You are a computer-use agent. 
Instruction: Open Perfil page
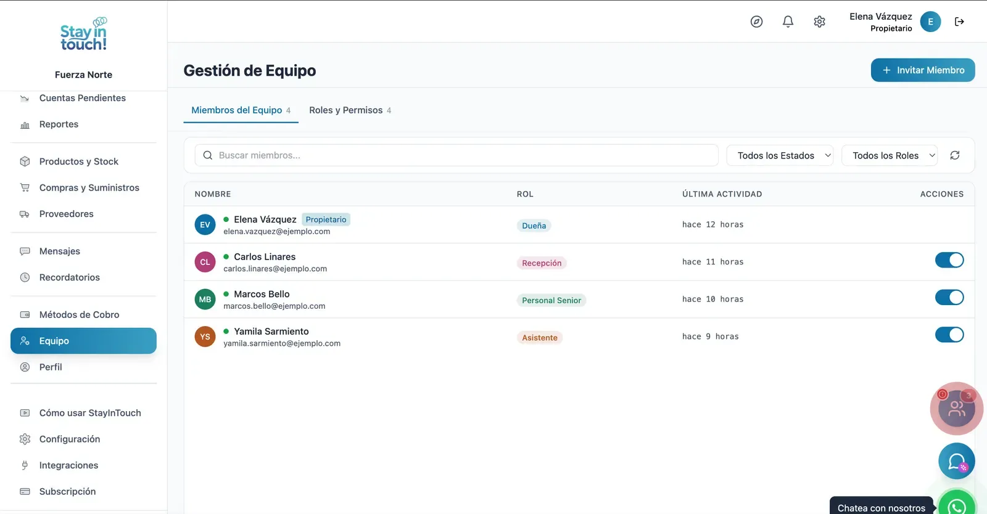click(83, 367)
